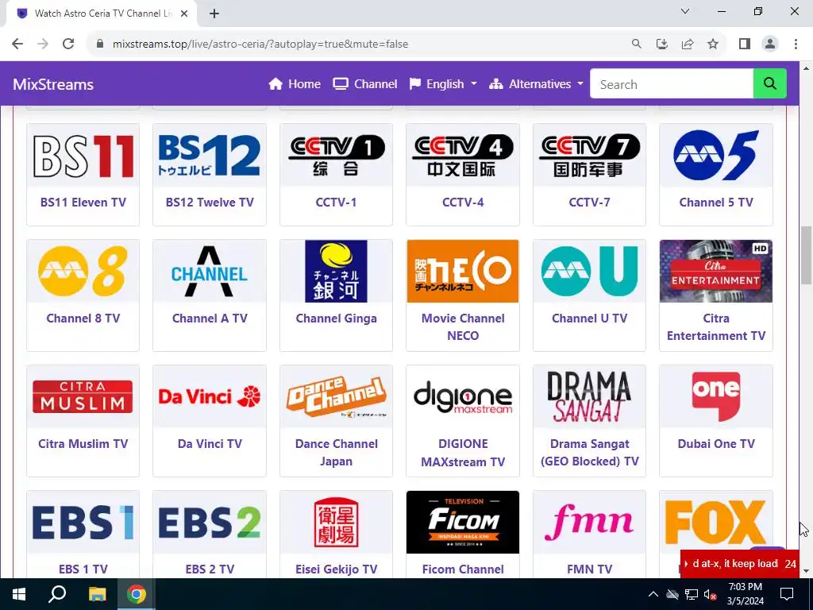Click the Channel 8 TV logo
Image resolution: width=813 pixels, height=610 pixels.
coord(83,272)
